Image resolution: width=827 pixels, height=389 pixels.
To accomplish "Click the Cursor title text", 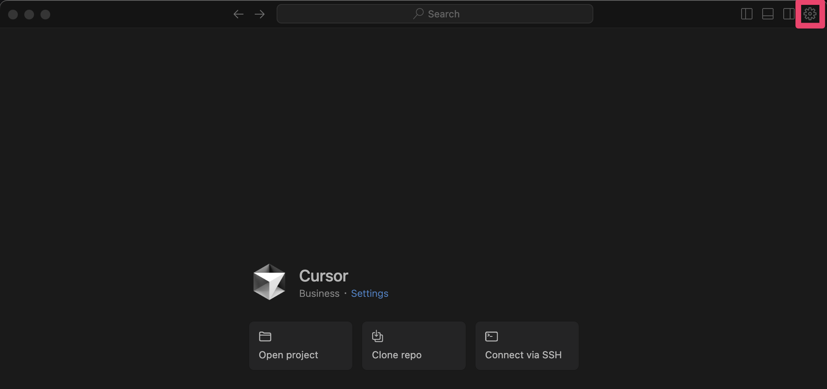I will (x=324, y=276).
